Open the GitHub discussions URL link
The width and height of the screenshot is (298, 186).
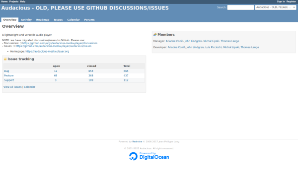[x=60, y=43]
